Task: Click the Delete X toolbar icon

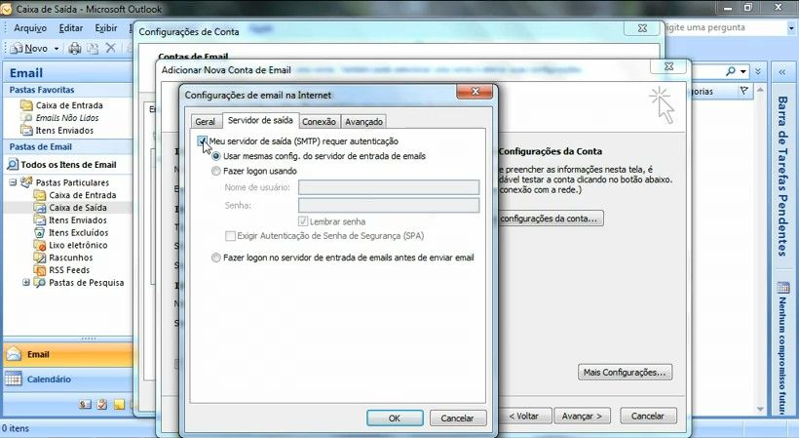Action: [110, 48]
